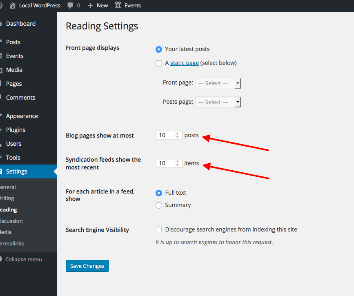Choose the 'A static page' radio option
This screenshot has width=354, height=296.
click(159, 63)
